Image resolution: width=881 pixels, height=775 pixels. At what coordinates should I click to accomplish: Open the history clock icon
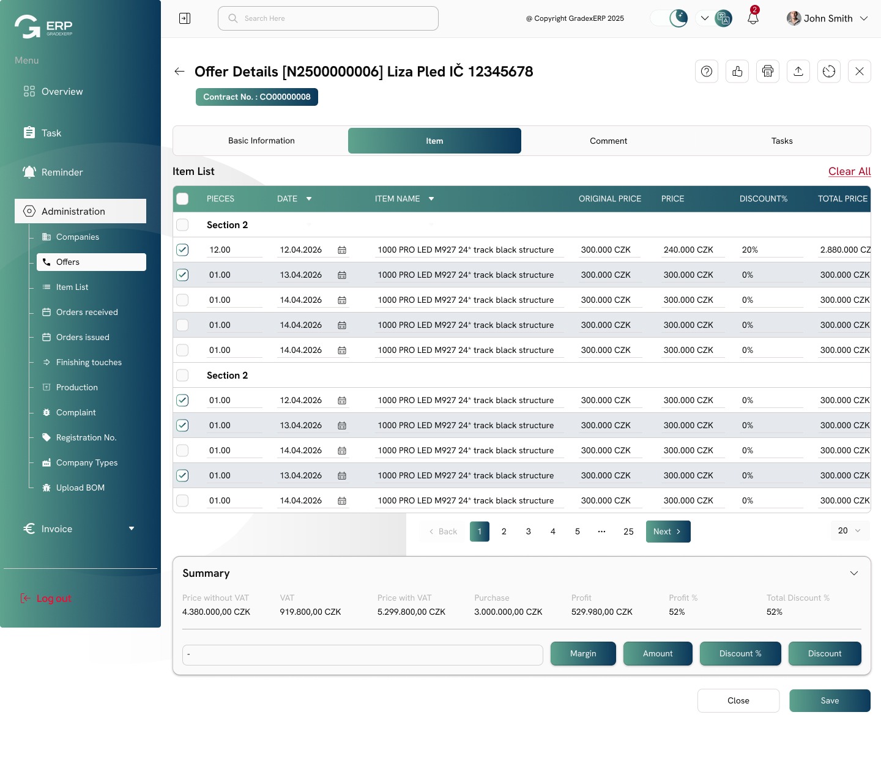pyautogui.click(x=829, y=72)
